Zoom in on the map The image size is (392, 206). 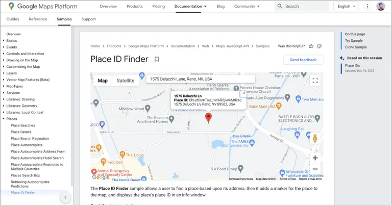(x=315, y=158)
